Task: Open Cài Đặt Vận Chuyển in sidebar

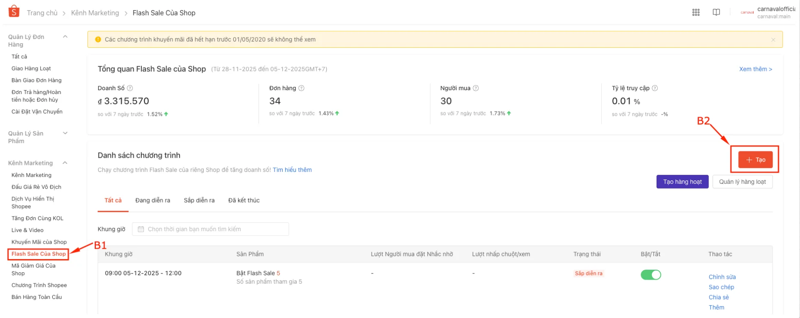Action: coord(37,112)
